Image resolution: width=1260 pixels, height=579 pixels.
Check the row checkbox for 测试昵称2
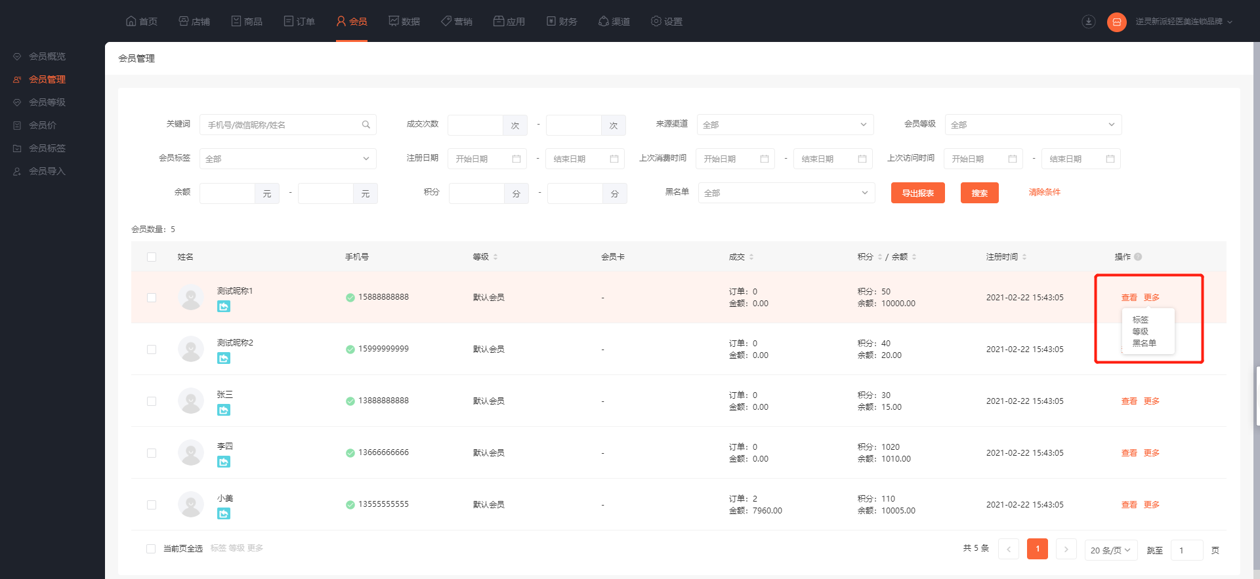click(x=152, y=349)
